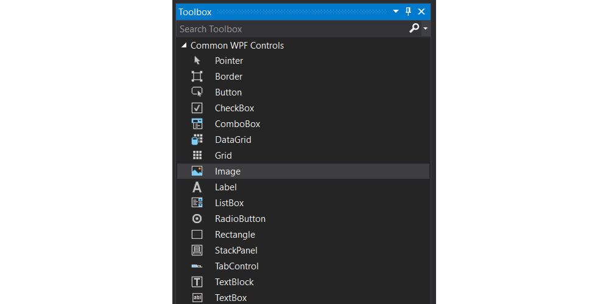Select the "Label" text entry

(x=226, y=187)
